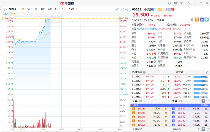
Task: Show 10-level order book depth
Action: pyautogui.click(x=207, y=101)
